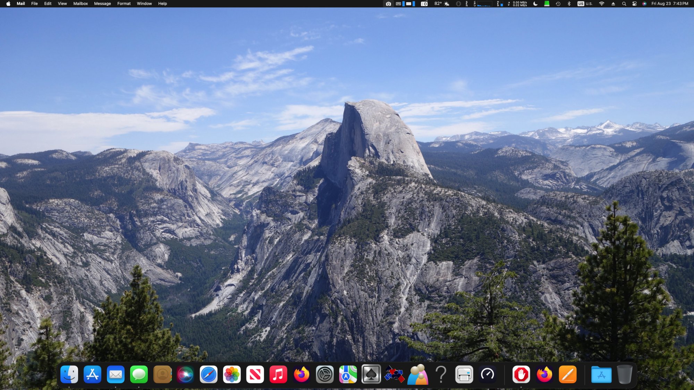
Task: Open the Mailbox menu
Action: [x=80, y=3]
